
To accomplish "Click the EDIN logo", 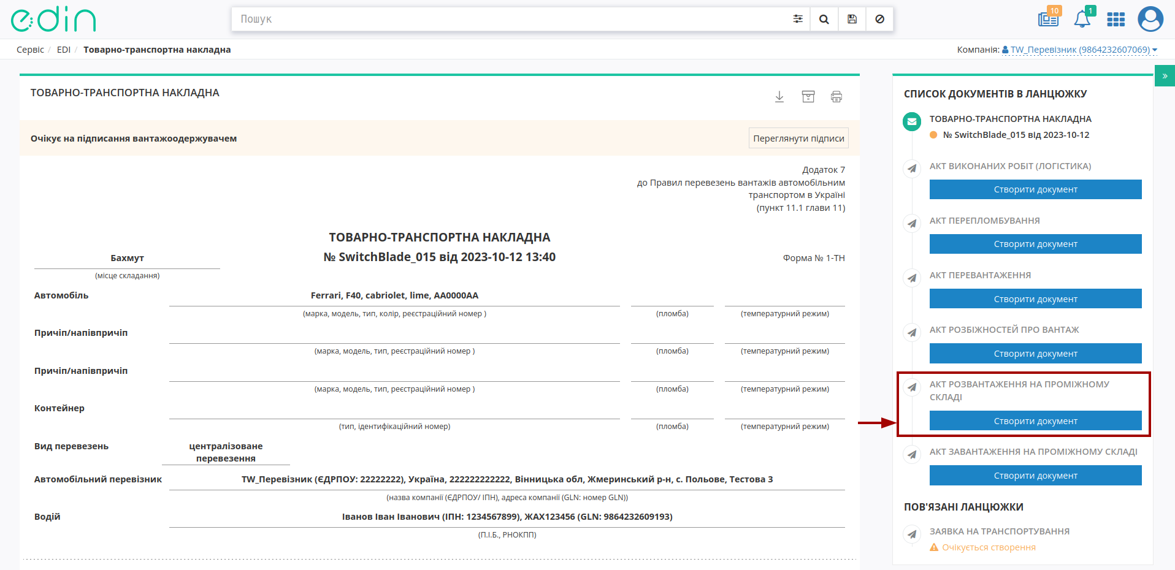I will click(53, 19).
